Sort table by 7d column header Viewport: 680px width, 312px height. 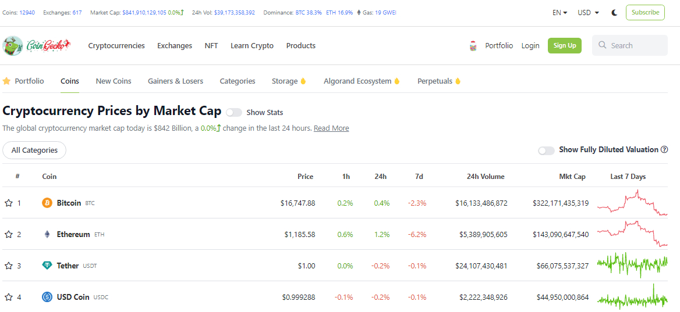pos(419,177)
